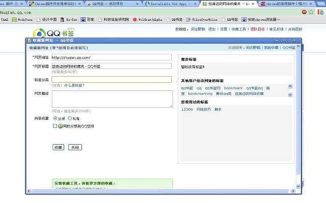Click the popup horizontal scrollbar left arrow
Image resolution: width=326 pixels, height=203 pixels.
(29, 191)
